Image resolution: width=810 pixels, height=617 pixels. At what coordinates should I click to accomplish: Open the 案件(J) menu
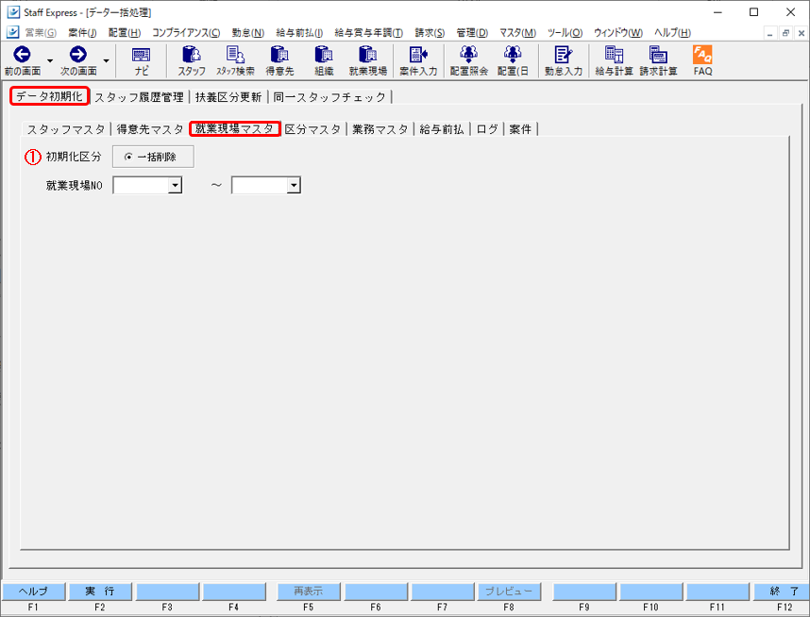(82, 32)
